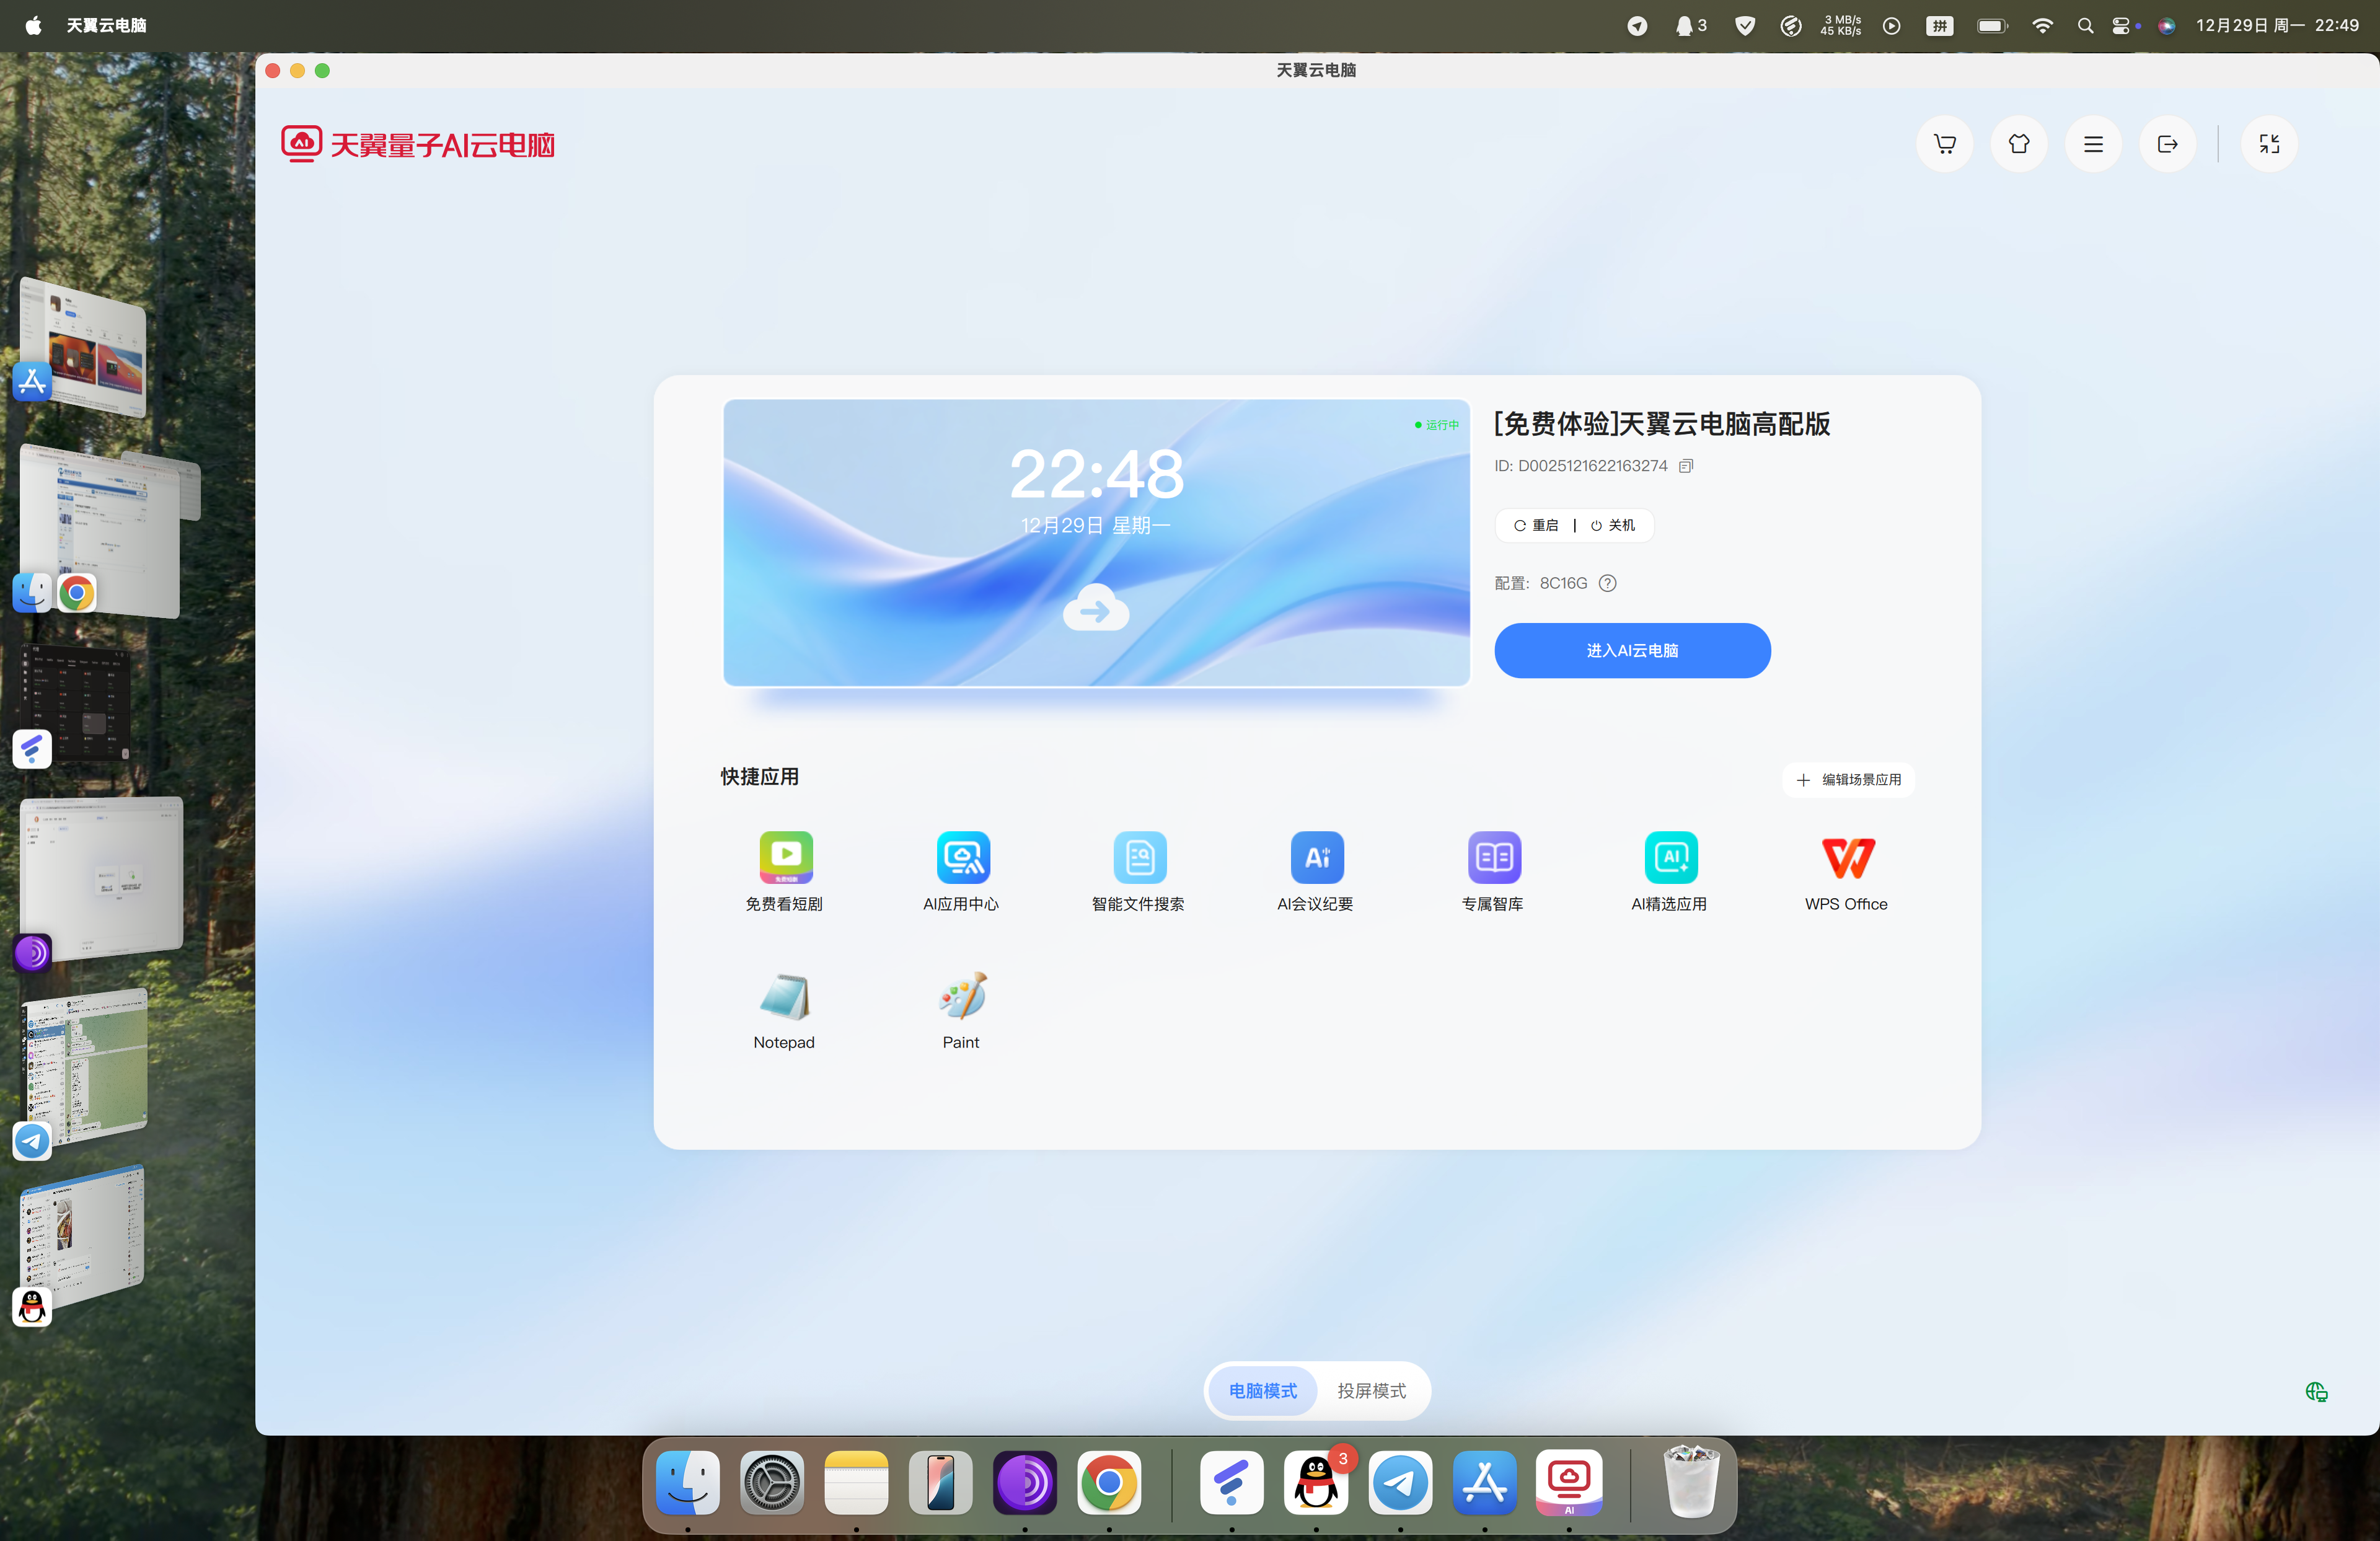
Task: Click 编辑场景应用 button
Action: 1848,780
